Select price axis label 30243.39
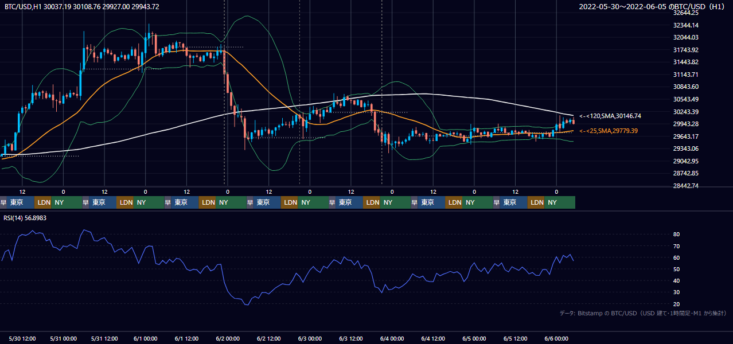The width and height of the screenshot is (733, 344). (x=685, y=112)
